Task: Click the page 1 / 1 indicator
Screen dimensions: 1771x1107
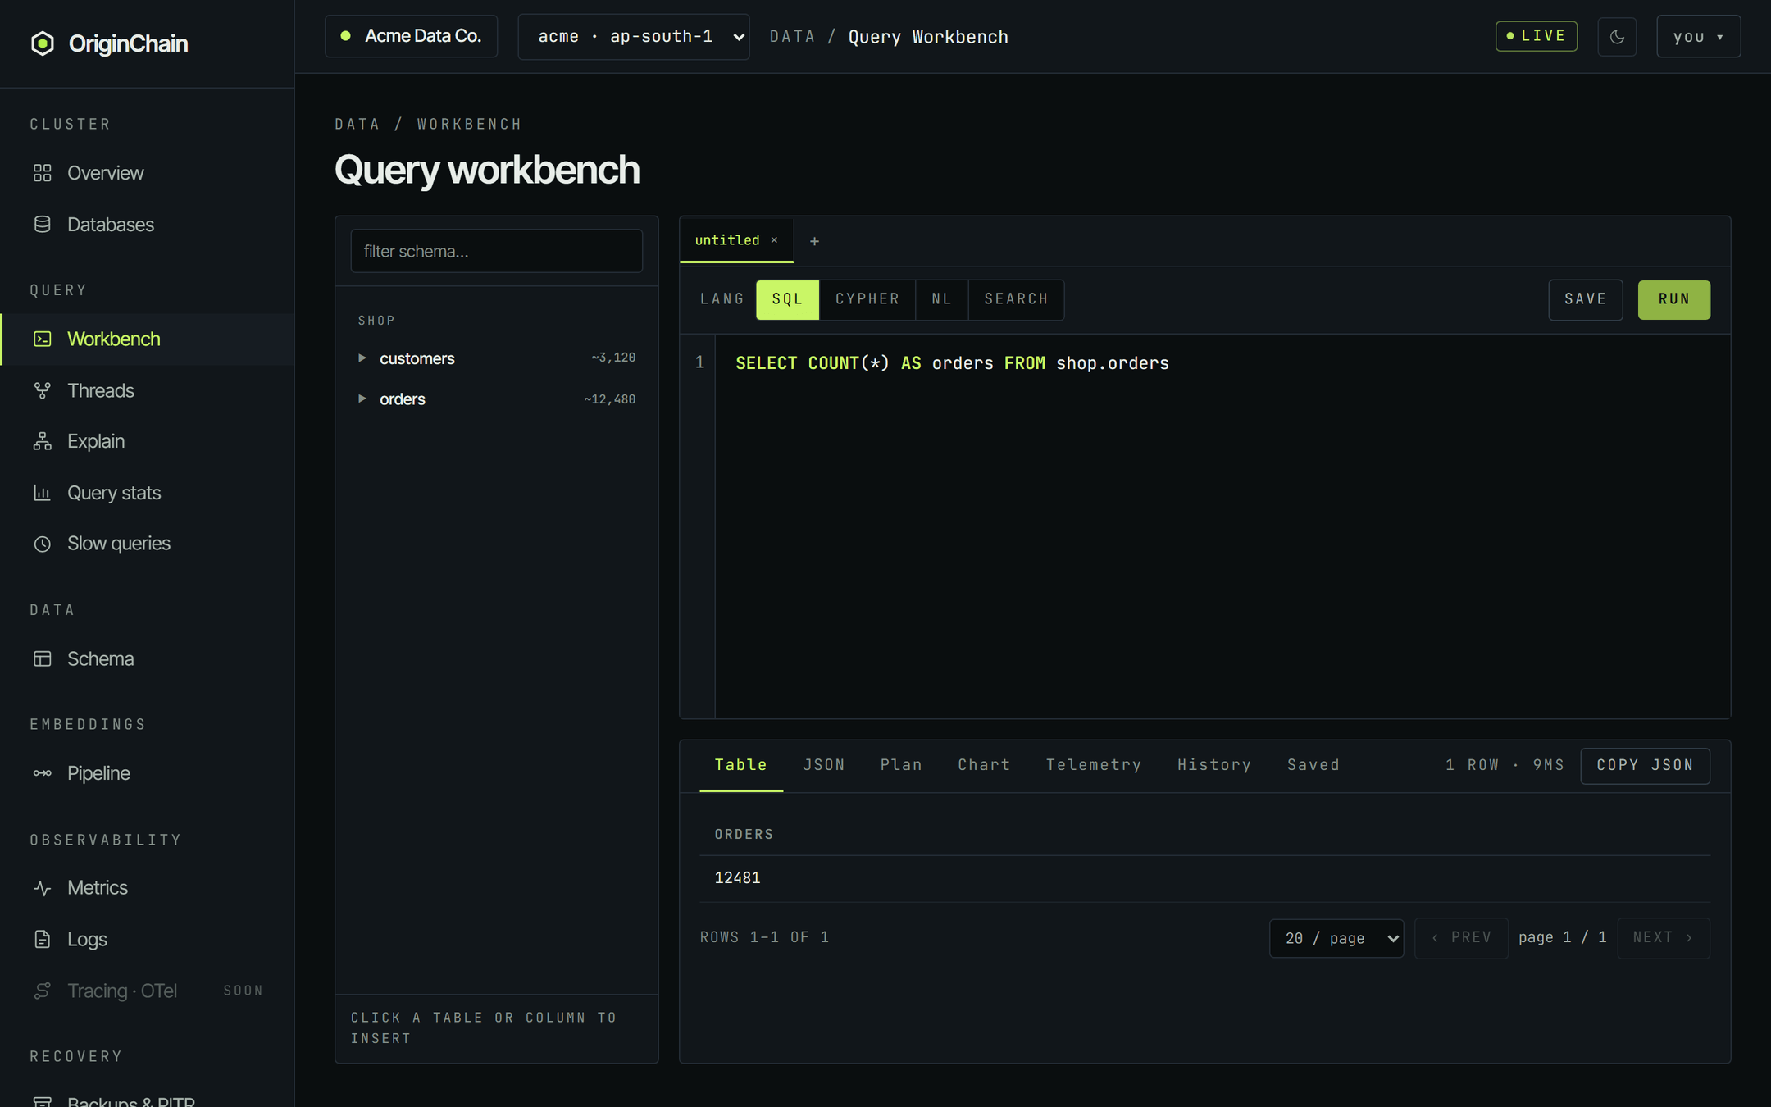Action: click(x=1562, y=937)
